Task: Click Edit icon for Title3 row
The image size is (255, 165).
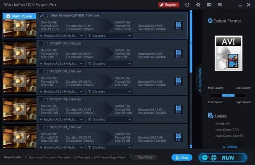Action: click(178, 82)
